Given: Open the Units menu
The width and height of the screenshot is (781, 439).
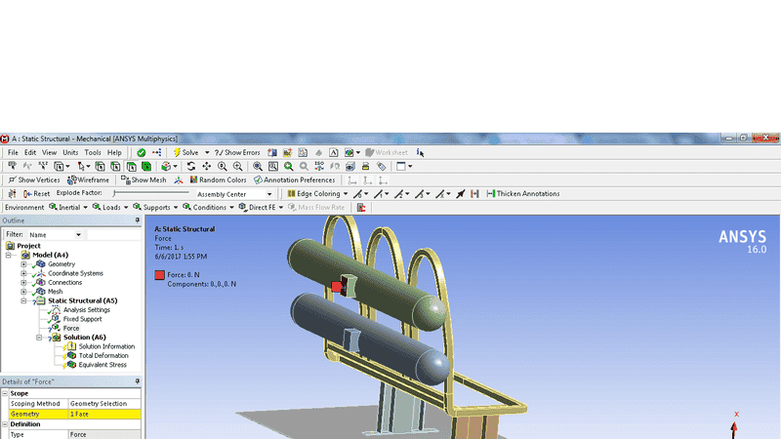Looking at the screenshot, I should click(70, 152).
